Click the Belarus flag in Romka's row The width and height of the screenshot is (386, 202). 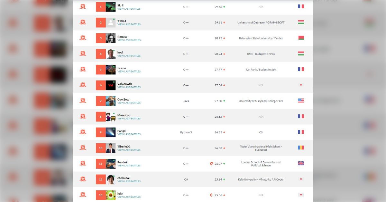(x=301, y=38)
